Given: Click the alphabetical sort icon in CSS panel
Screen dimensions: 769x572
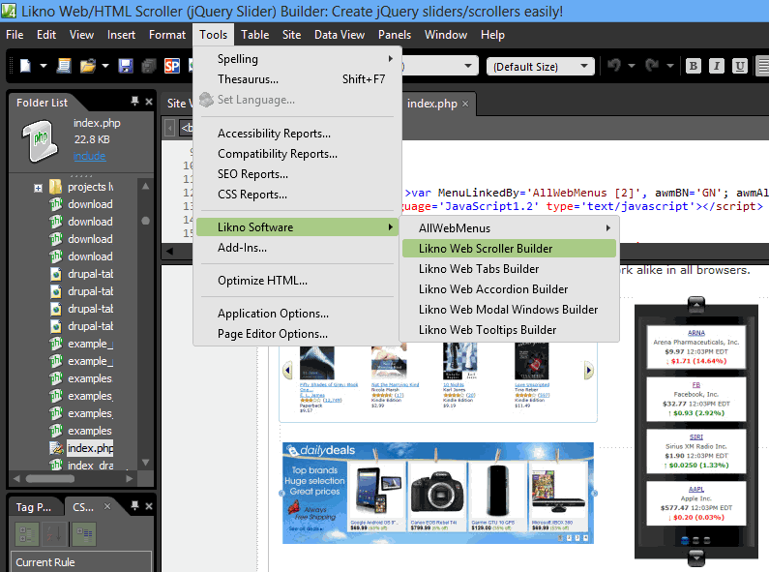Looking at the screenshot, I should 54,534.
